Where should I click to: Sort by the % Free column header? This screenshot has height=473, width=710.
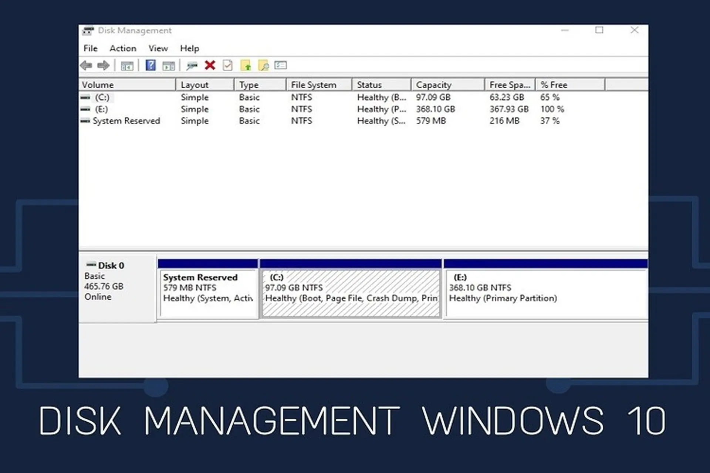[x=570, y=85]
